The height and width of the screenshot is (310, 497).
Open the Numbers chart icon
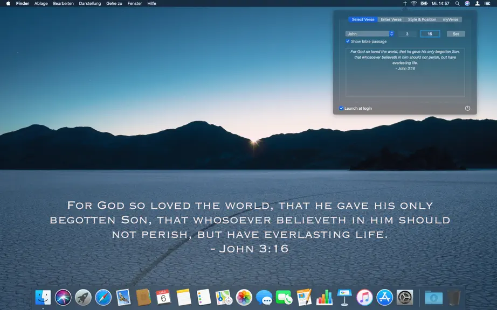[x=325, y=297]
